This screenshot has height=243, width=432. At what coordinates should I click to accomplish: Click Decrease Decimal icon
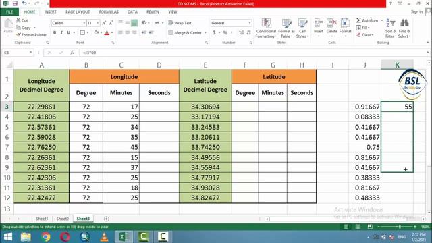click(x=248, y=32)
